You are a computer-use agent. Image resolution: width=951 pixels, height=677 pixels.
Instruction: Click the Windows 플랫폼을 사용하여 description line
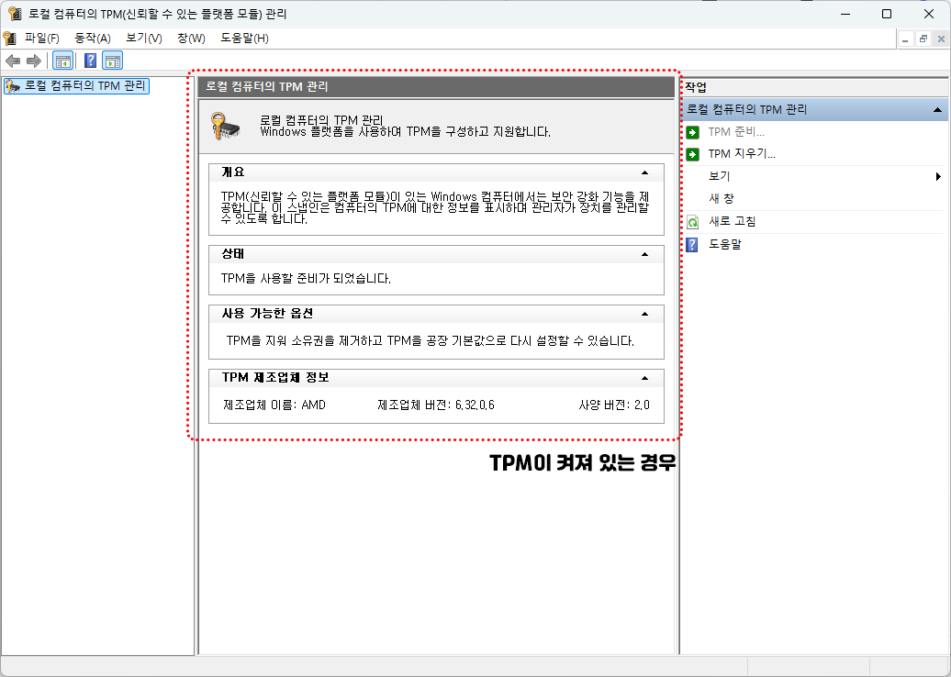click(405, 131)
